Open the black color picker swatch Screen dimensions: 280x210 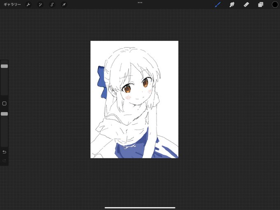coord(275,5)
